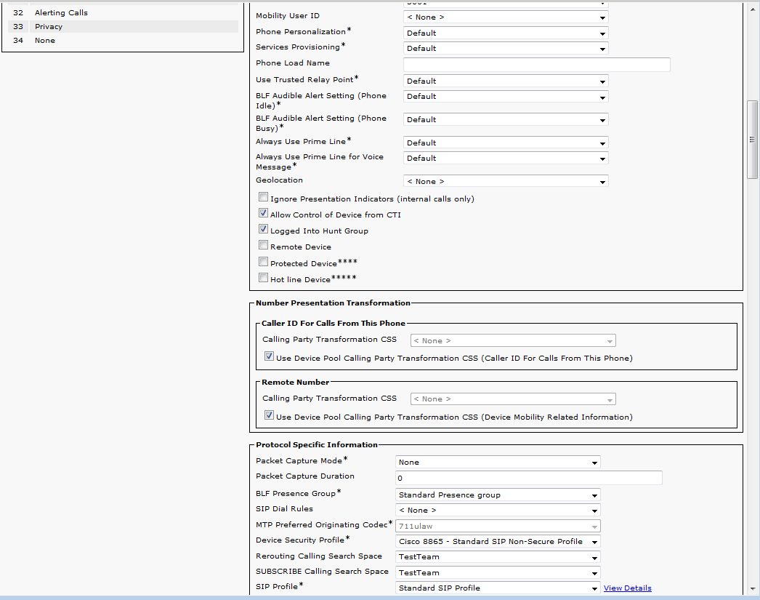Open the View Details link
The height and width of the screenshot is (600, 760).
(627, 588)
